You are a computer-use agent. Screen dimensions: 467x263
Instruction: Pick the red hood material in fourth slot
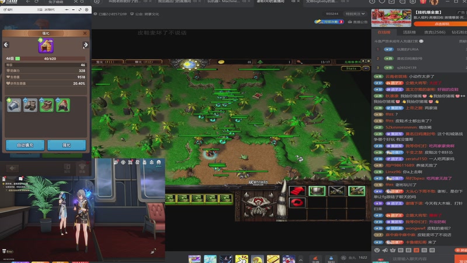pyautogui.click(x=63, y=105)
